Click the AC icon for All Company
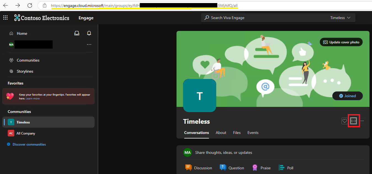The width and height of the screenshot is (372, 174). point(11,133)
